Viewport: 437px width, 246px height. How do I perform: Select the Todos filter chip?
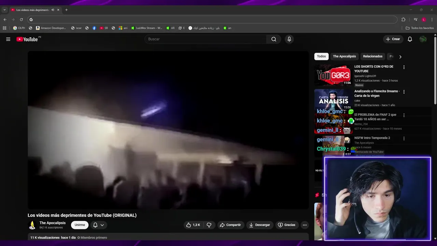(321, 56)
